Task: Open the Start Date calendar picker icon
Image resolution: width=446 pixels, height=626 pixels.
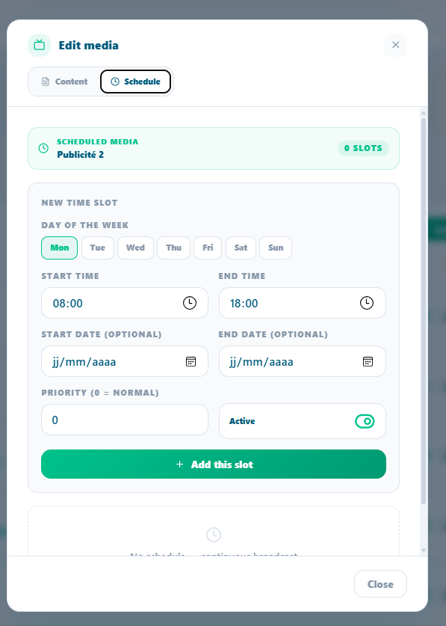Action: pos(191,361)
